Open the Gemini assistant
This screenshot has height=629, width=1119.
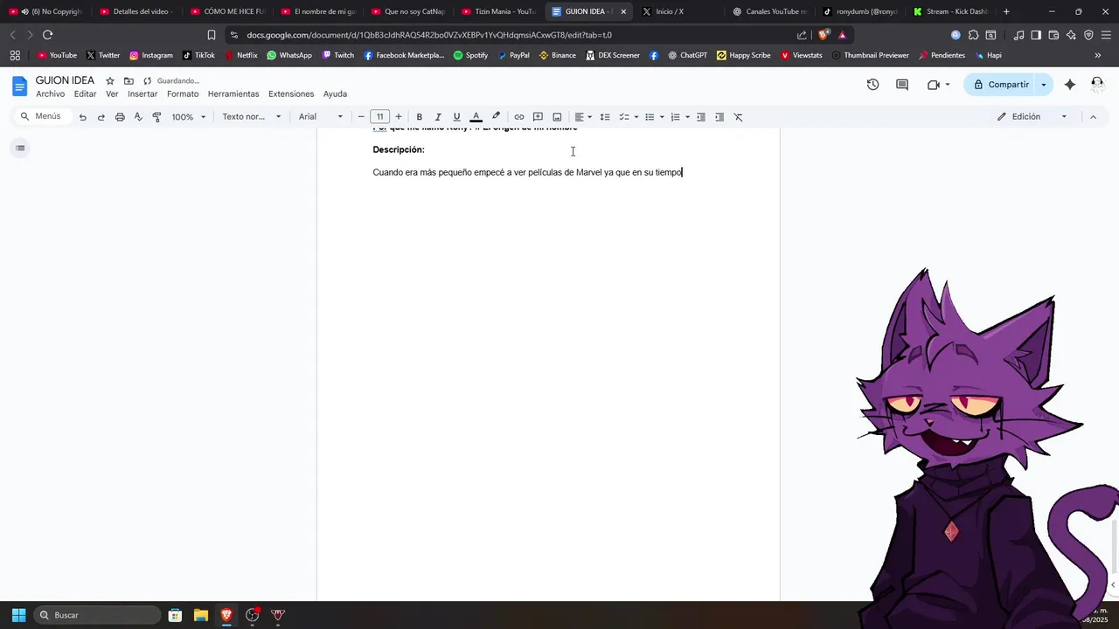pyautogui.click(x=1070, y=85)
